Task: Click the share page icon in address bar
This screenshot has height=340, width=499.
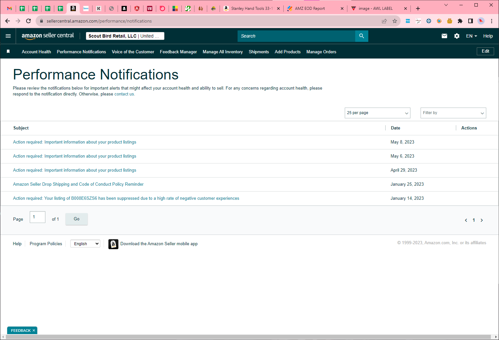Action: tap(384, 21)
